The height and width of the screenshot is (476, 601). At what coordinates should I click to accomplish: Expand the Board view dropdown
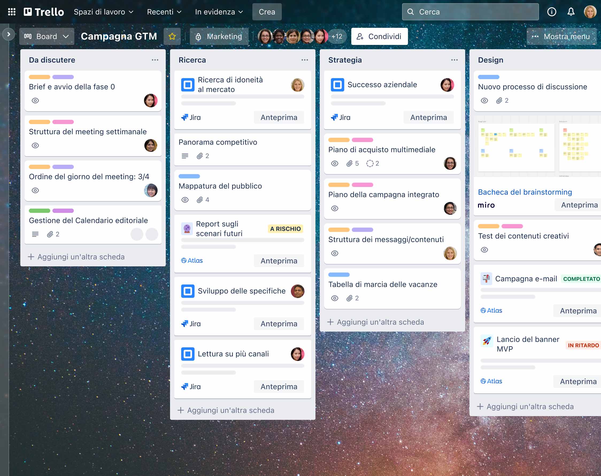click(x=47, y=36)
